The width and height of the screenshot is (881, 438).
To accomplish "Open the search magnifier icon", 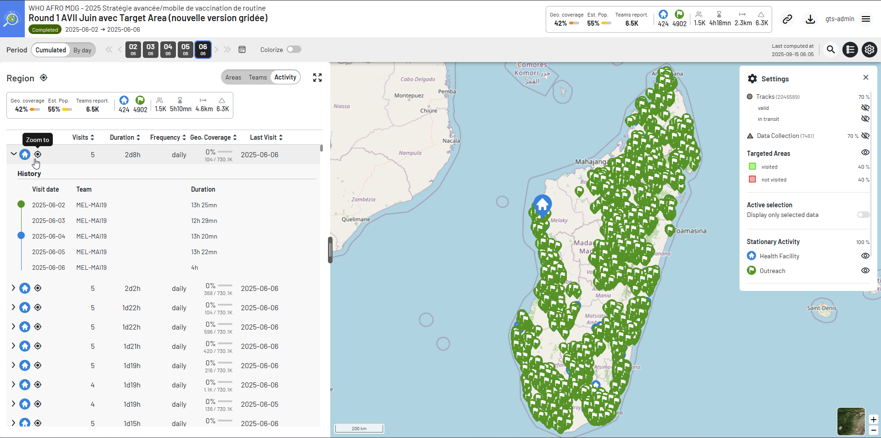I will 830,50.
